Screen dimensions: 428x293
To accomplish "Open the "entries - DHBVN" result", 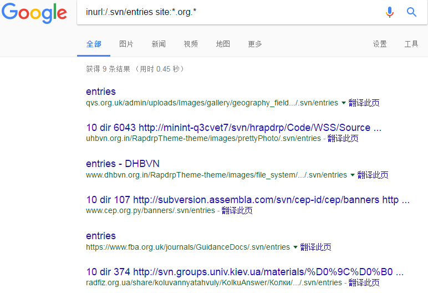I will tap(123, 164).
